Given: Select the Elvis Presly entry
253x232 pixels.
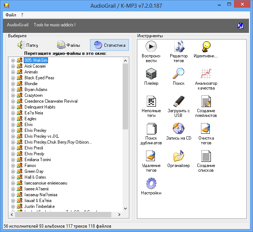Looking at the screenshot, I should pos(34,154).
